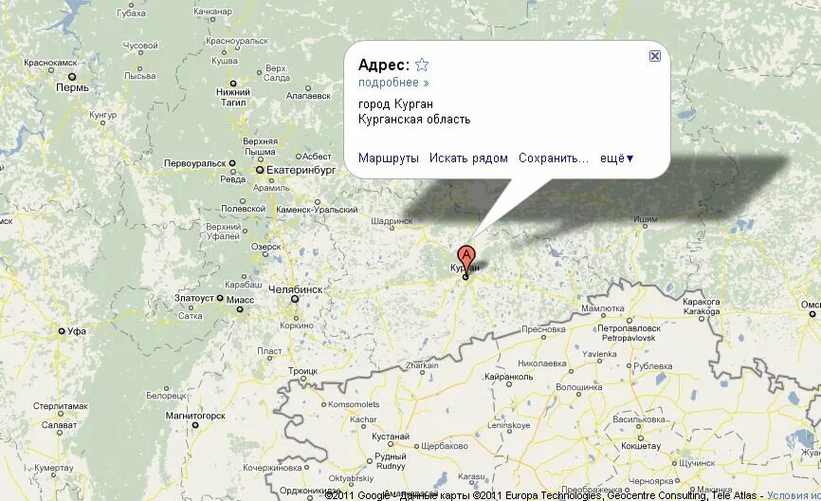This screenshot has width=821, height=501.
Task: Click Сохранить... in the bubble
Action: 554,158
